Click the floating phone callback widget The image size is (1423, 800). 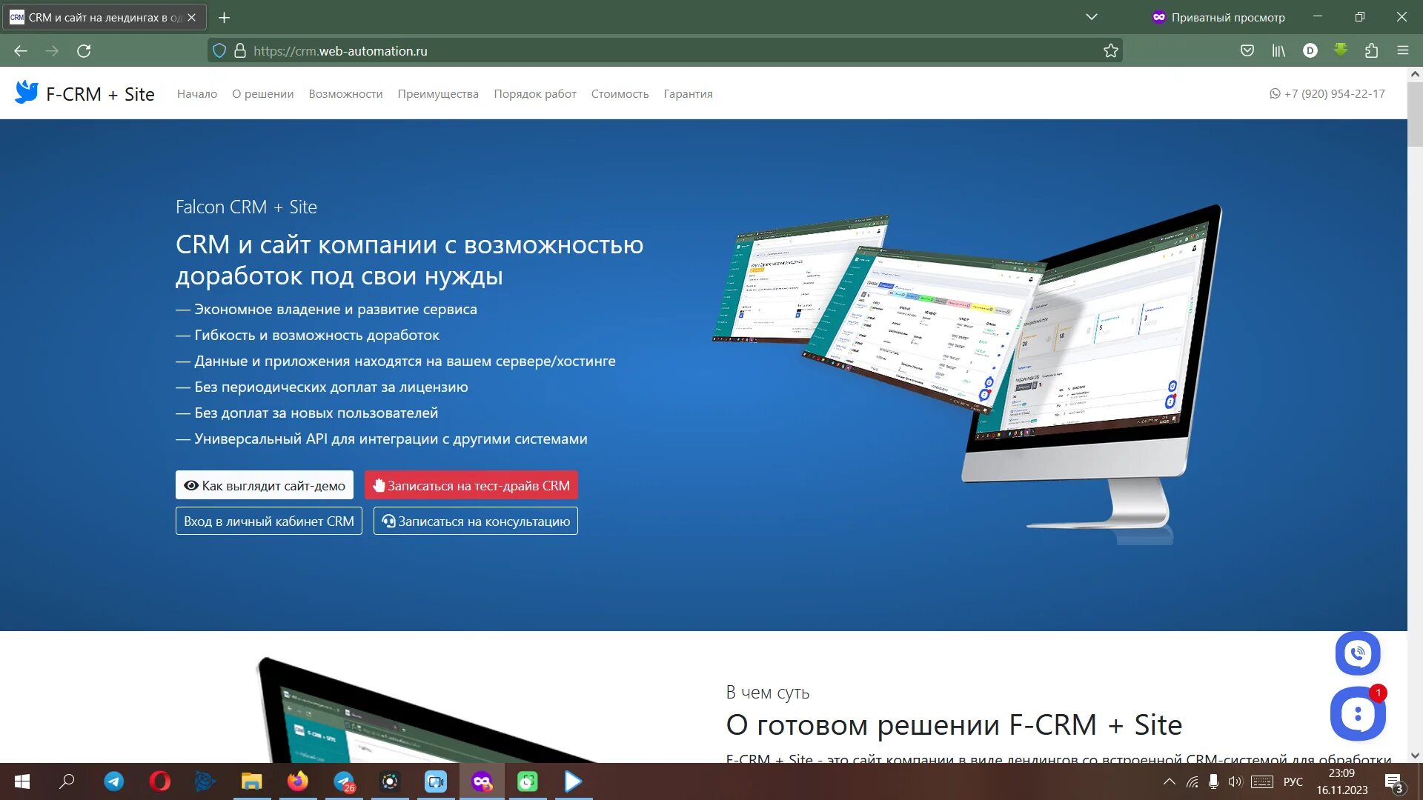[x=1358, y=653]
